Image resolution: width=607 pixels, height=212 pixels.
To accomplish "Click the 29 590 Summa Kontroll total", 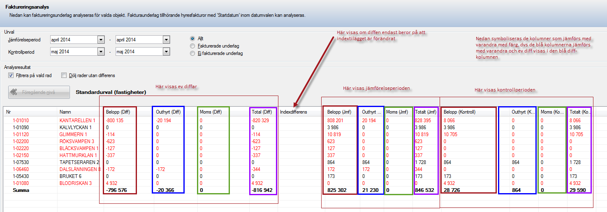I will pyautogui.click(x=577, y=190).
